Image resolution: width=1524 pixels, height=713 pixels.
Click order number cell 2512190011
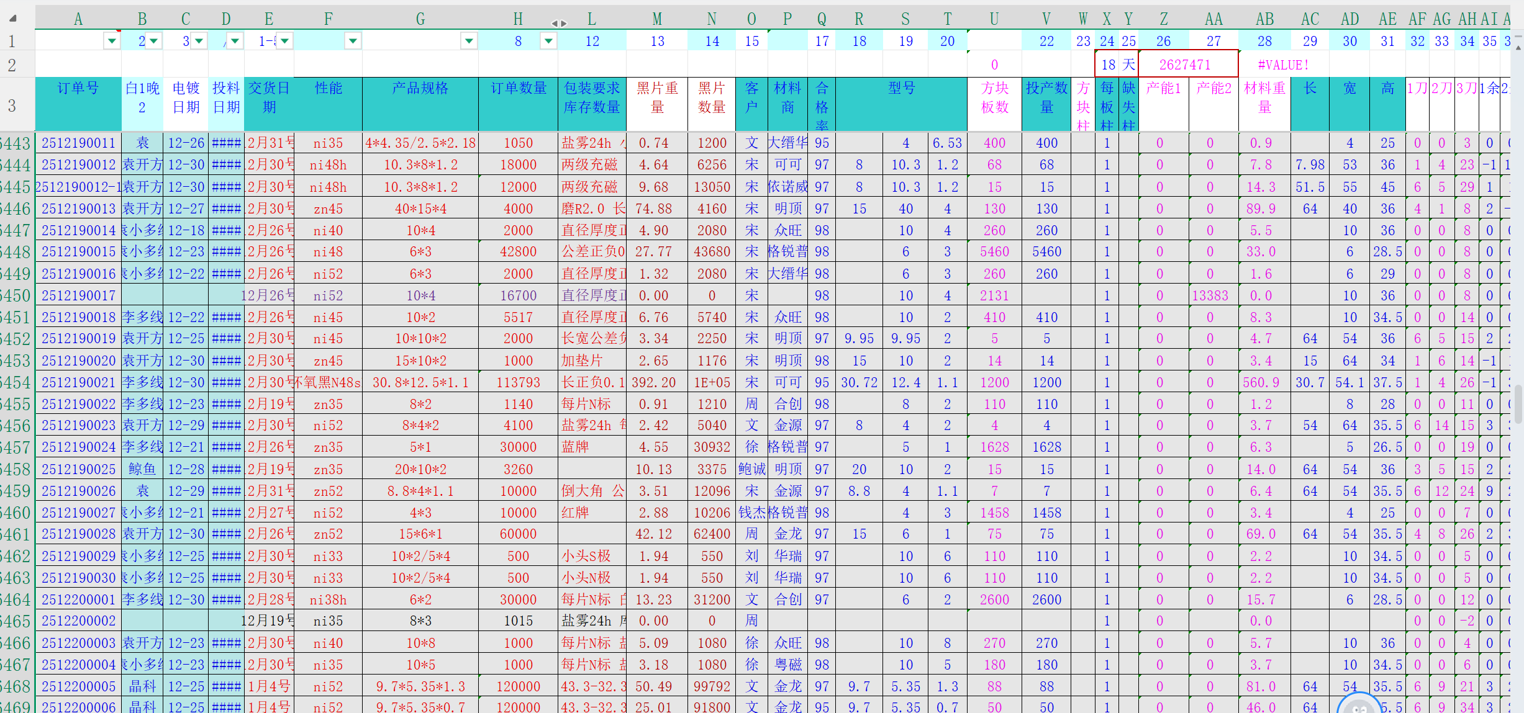click(78, 143)
